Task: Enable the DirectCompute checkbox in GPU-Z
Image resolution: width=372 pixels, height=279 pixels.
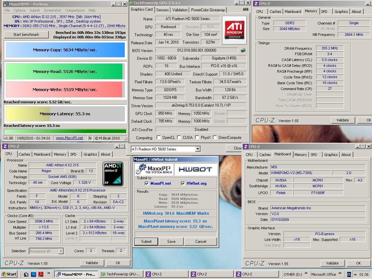Action: (x=215, y=137)
